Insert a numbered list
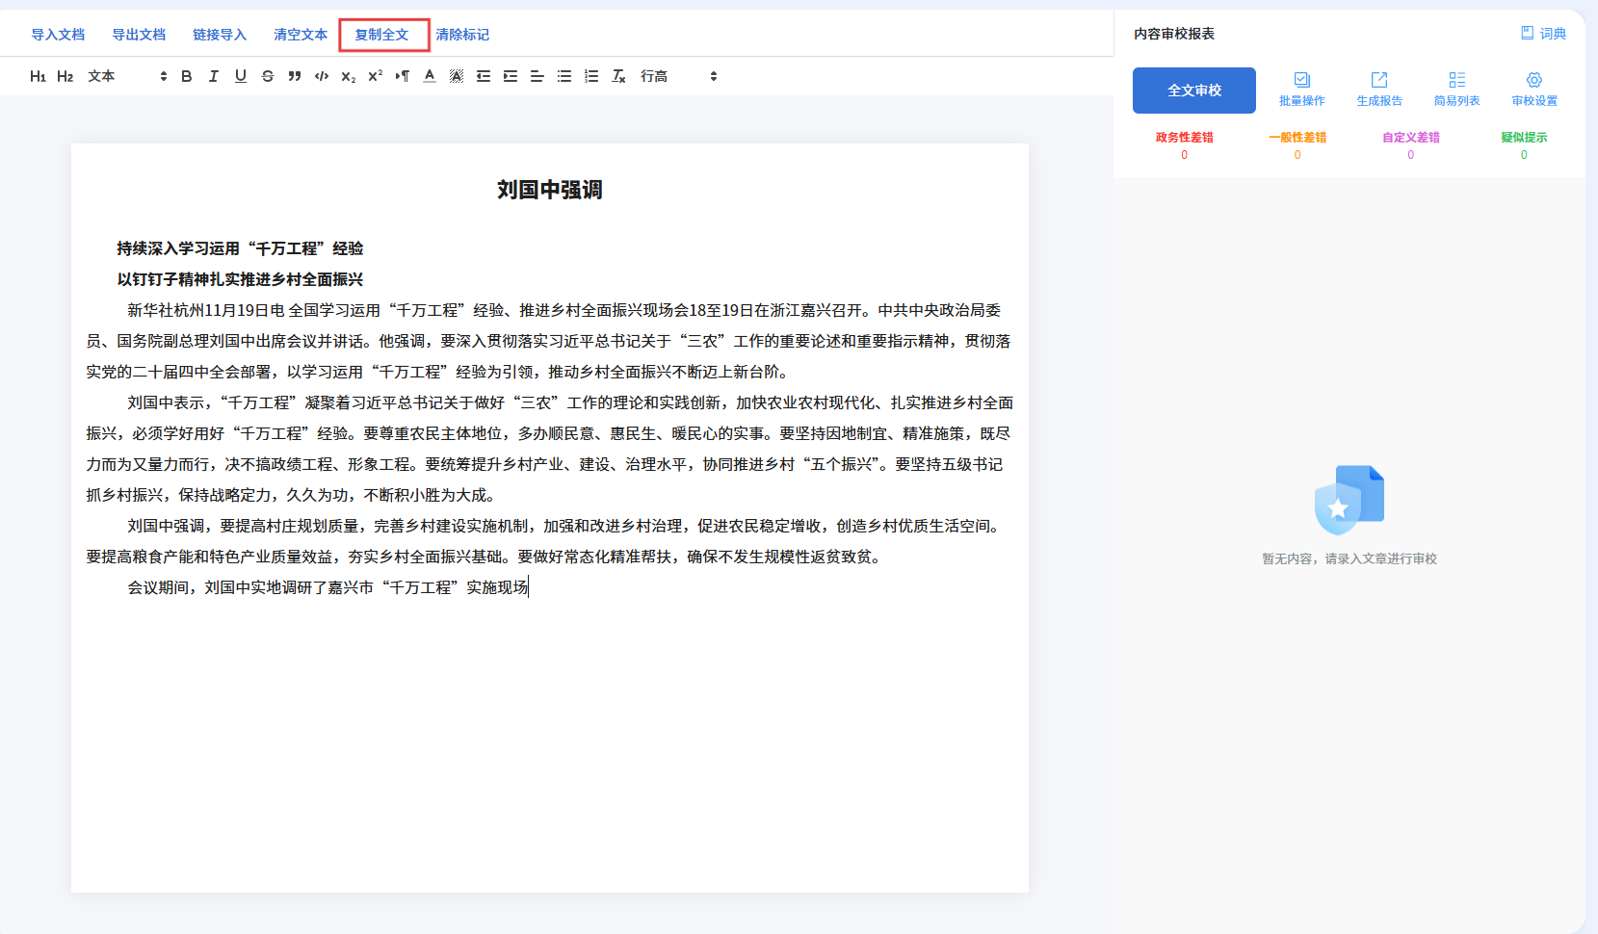Screen dimensions: 1598x934 pyautogui.click(x=591, y=76)
